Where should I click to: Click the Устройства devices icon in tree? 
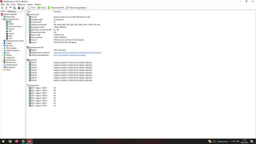(4, 58)
